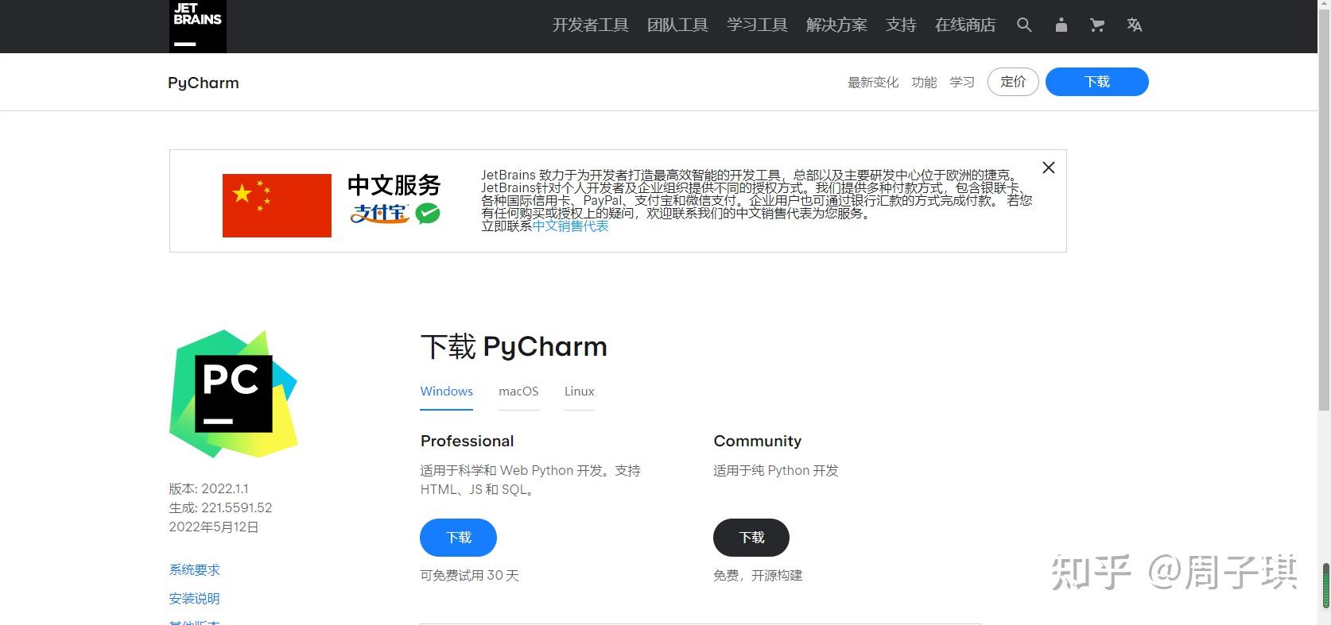Image resolution: width=1331 pixels, height=625 pixels.
Task: Click the 下载 PyCharm heading
Action: tap(514, 347)
